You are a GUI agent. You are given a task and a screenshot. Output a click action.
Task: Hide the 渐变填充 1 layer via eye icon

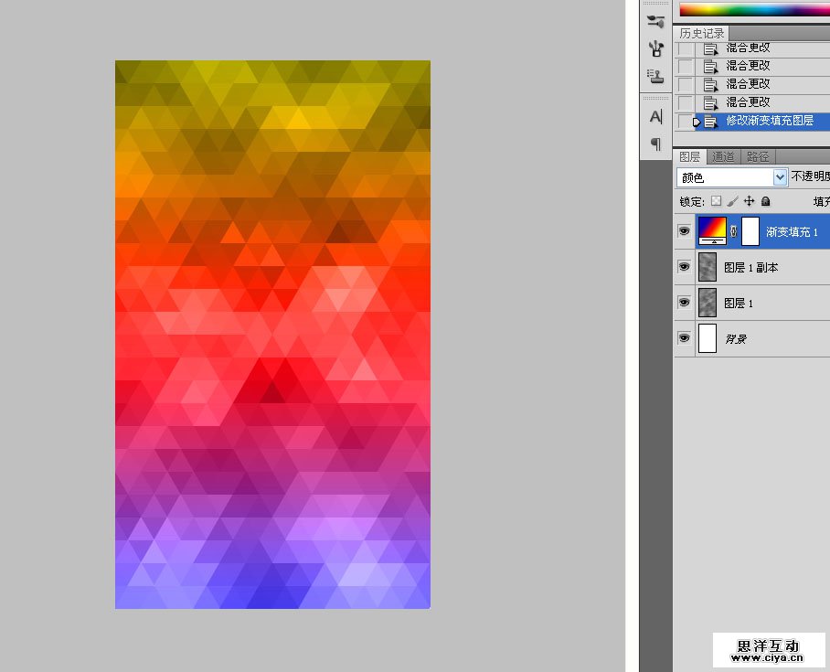coord(684,231)
